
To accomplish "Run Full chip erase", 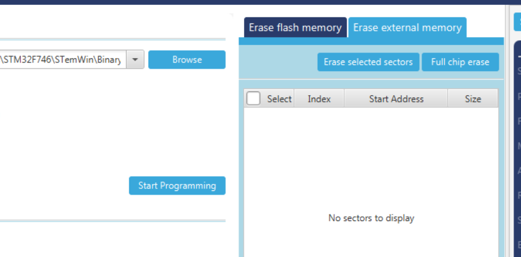I will tap(460, 62).
